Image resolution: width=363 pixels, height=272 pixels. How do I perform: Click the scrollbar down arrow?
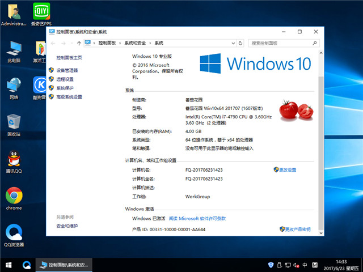[x=321, y=233]
